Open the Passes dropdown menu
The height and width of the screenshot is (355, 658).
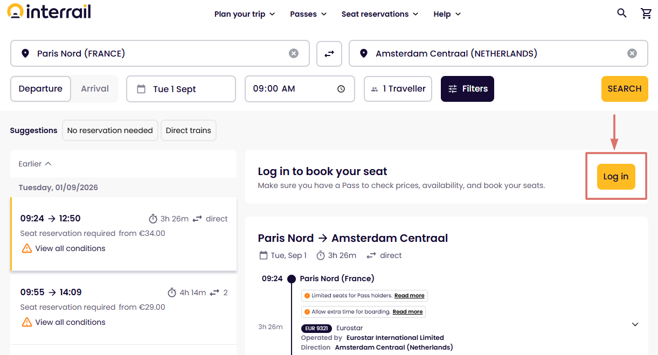pos(308,14)
